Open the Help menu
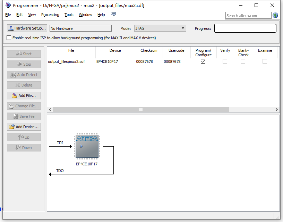The height and width of the screenshot is (222, 283). 101,15
